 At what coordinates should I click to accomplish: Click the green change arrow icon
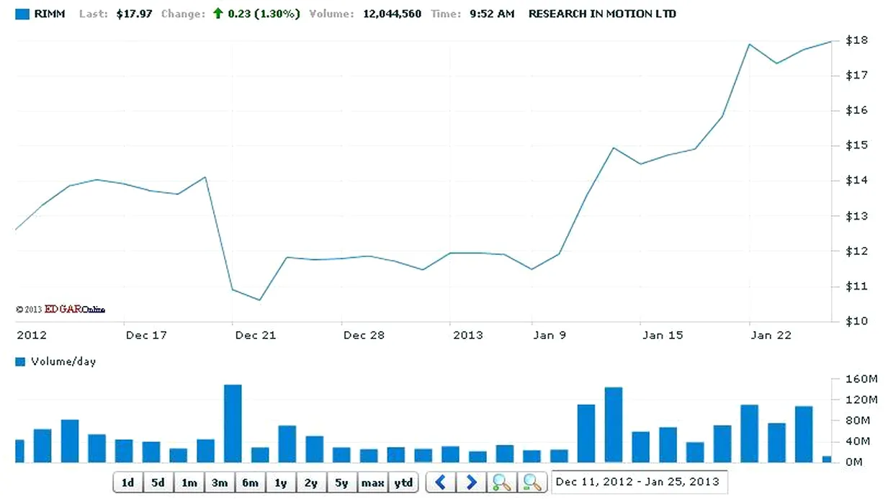coord(217,14)
